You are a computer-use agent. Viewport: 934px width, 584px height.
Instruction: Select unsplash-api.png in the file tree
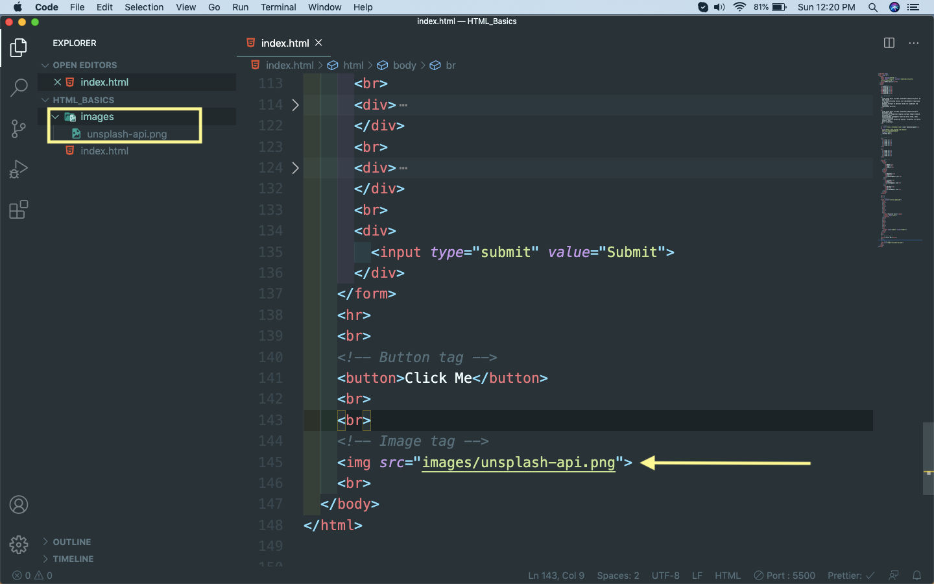126,134
